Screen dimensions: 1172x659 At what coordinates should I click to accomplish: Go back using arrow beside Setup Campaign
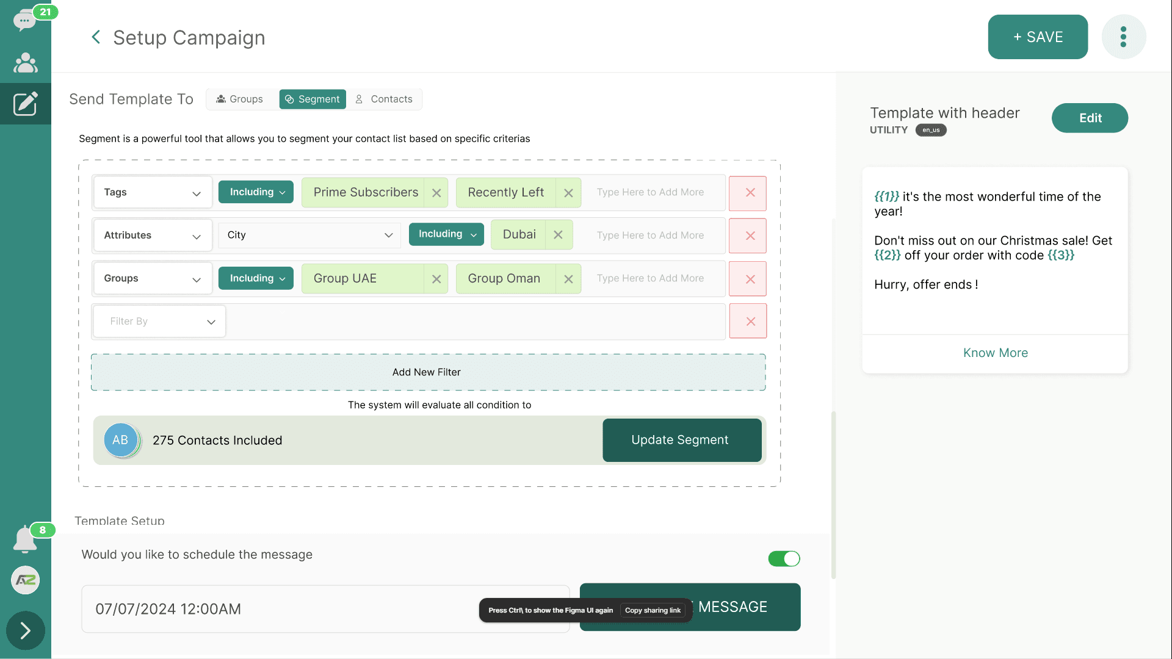click(96, 37)
